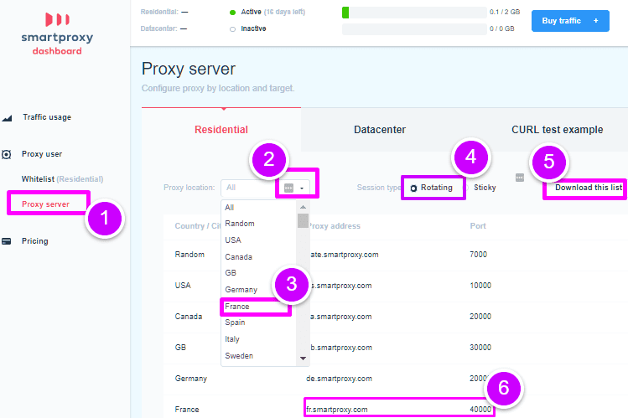Switch to the Residential tab
Image resolution: width=628 pixels, height=418 pixels.
point(221,130)
